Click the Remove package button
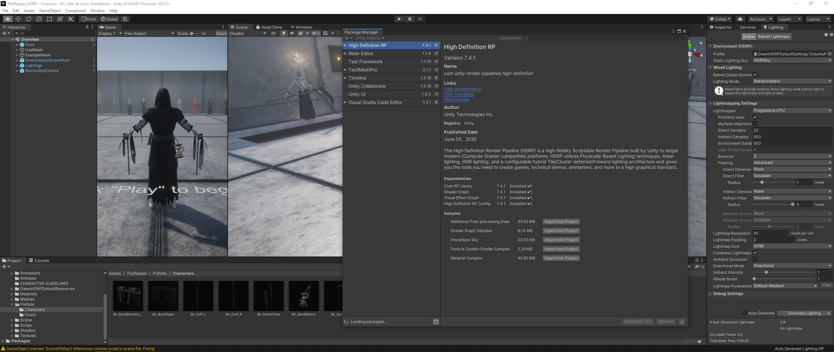 (666, 321)
